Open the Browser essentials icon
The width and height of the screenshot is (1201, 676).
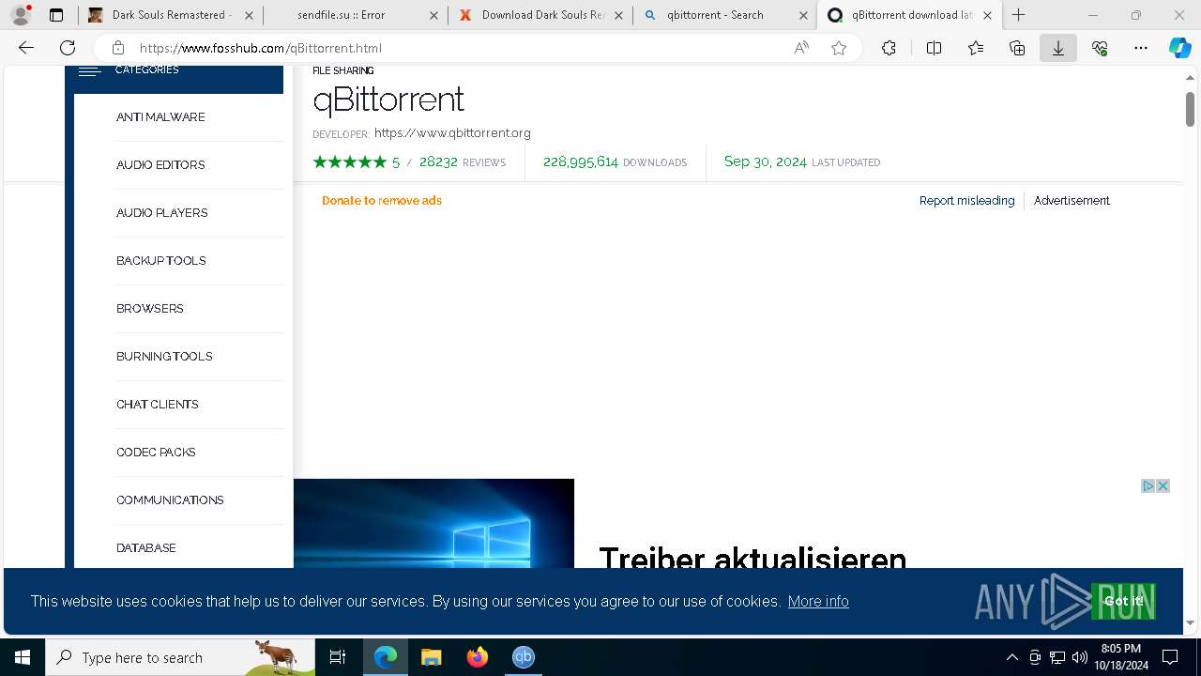1100,48
